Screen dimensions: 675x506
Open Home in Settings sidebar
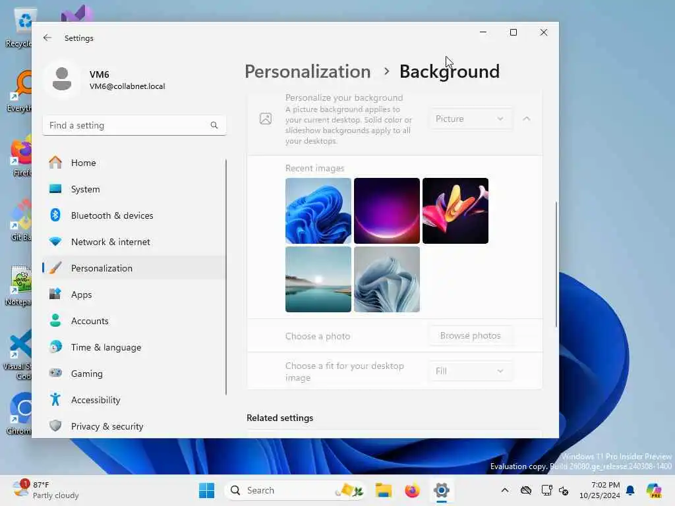[134, 163]
